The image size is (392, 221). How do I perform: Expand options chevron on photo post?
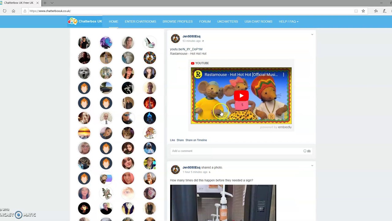pos(312,165)
